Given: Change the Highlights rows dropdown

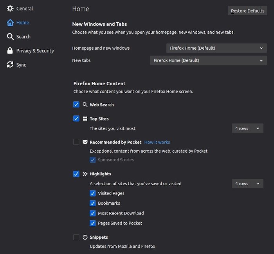Looking at the screenshot, I should pos(247,184).
